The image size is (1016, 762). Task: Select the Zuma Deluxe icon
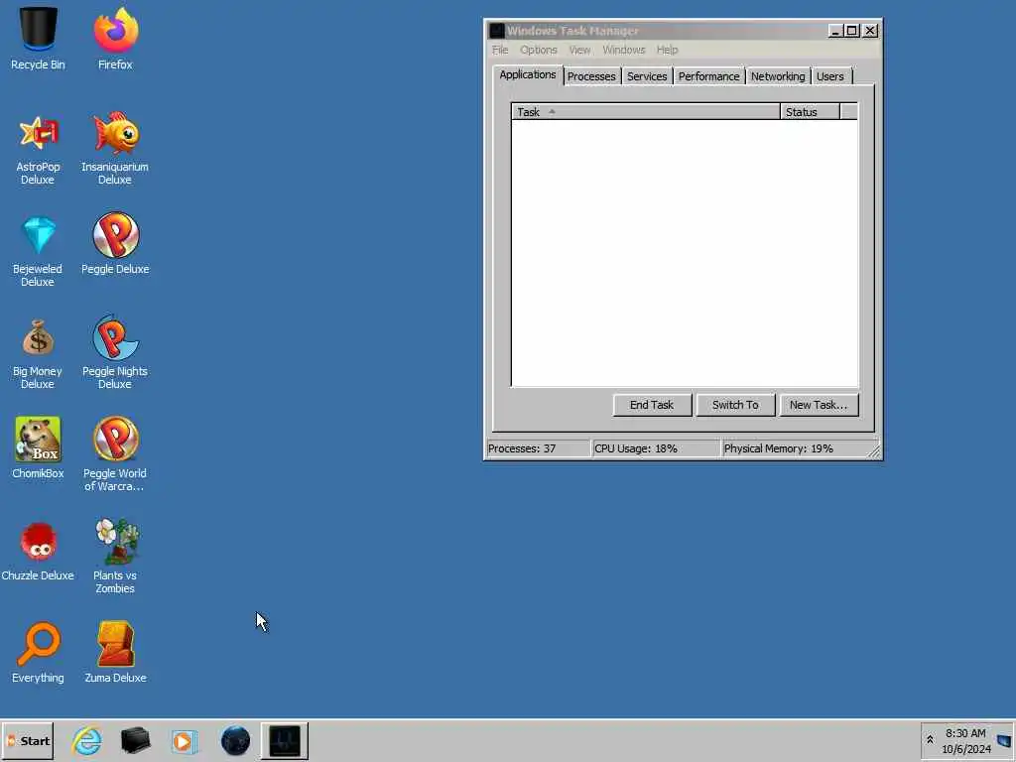coord(115,653)
